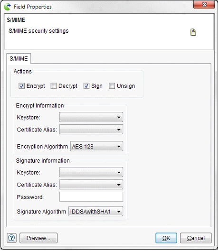Viewport: 219px width, 251px height.
Task: Close the Field Properties dialog
Action: point(204,5)
